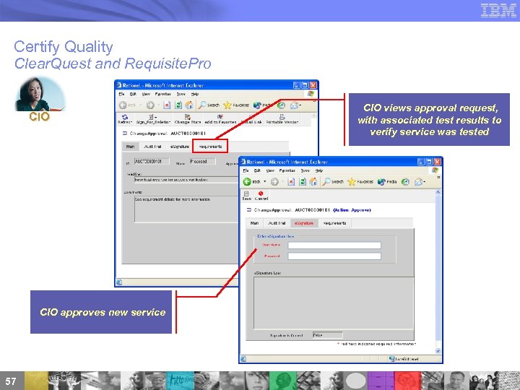Screen dimensions: 520x390
Task: Select Audit Trail tab in front window
Action: [277, 223]
